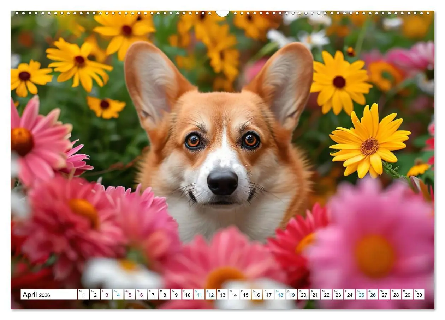This screenshot has width=445, height=320.
Task: Click the day 22 cell
Action: [x=327, y=295]
